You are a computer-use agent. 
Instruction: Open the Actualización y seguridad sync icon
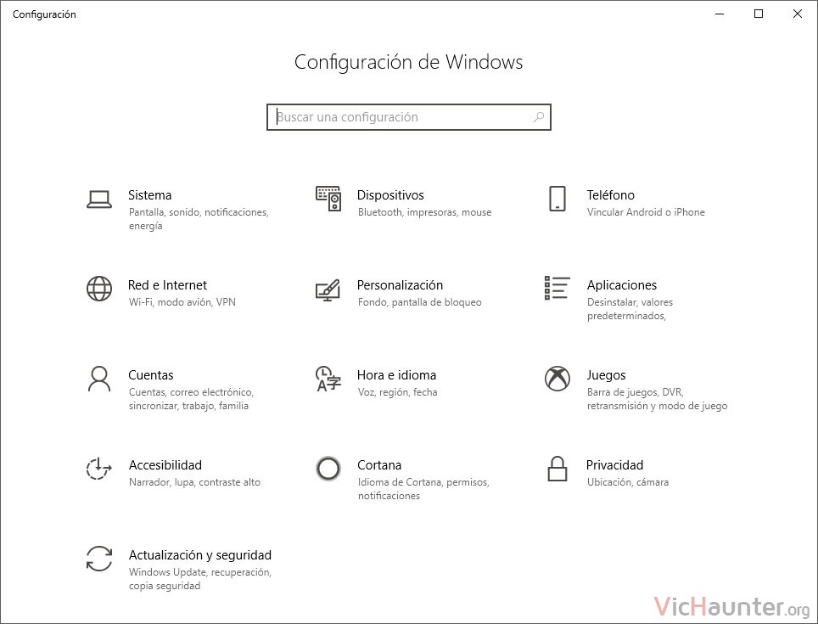pyautogui.click(x=99, y=559)
